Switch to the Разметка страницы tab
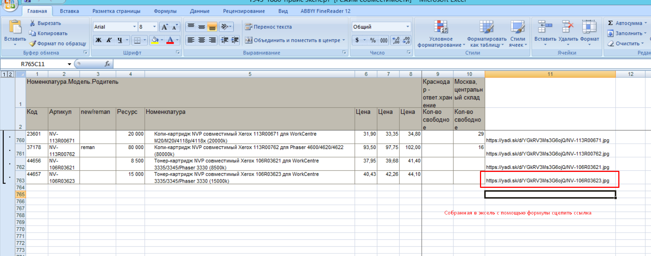 pos(116,11)
